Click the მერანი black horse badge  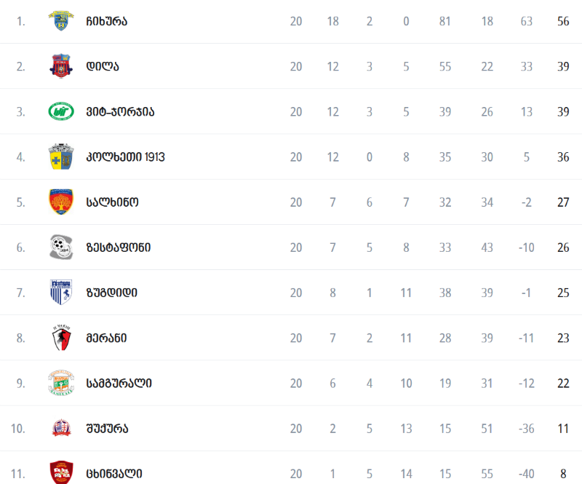click(61, 338)
